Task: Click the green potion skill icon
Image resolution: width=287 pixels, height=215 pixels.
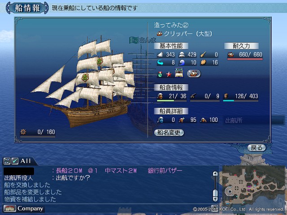Action: [x=160, y=74]
